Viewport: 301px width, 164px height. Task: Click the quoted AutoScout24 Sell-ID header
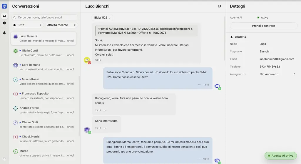coord(146,31)
